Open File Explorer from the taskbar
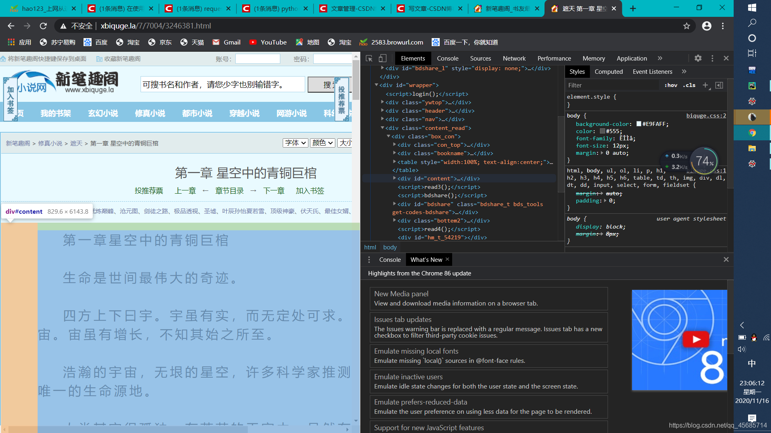This screenshot has width=771, height=433. (752, 148)
